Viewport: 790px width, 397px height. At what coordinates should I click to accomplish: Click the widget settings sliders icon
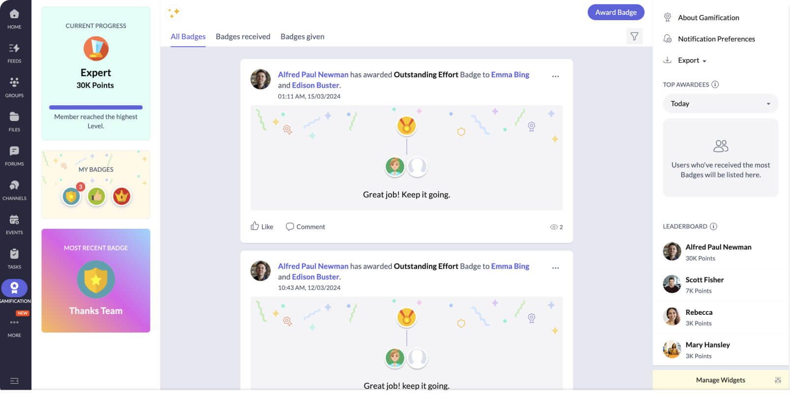778,380
